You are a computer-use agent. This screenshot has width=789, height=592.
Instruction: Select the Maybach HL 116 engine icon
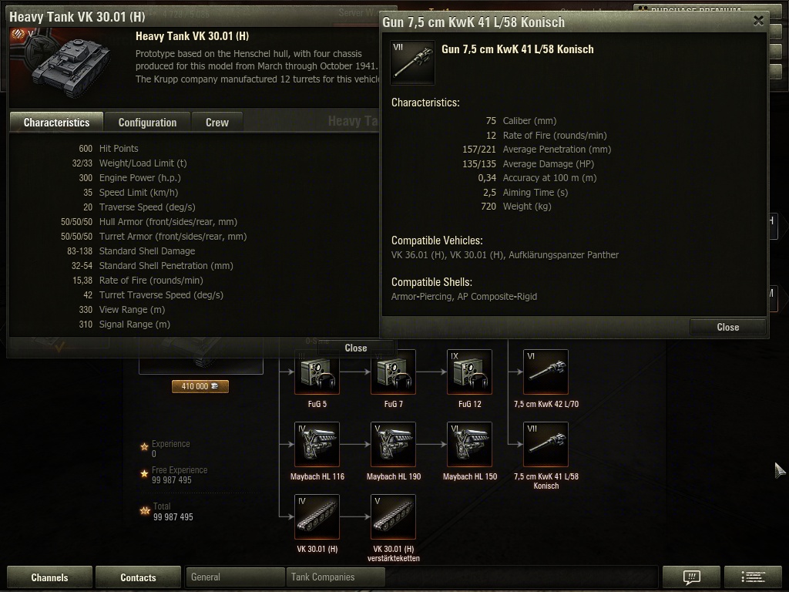click(x=317, y=445)
